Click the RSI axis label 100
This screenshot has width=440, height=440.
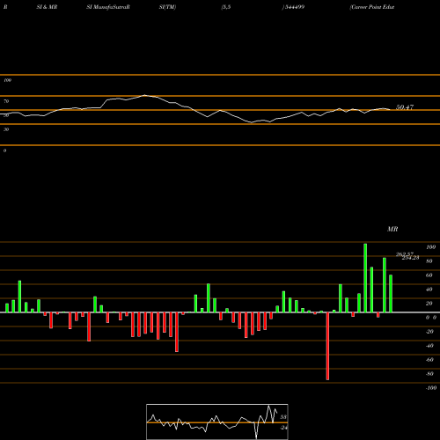coord(8,80)
